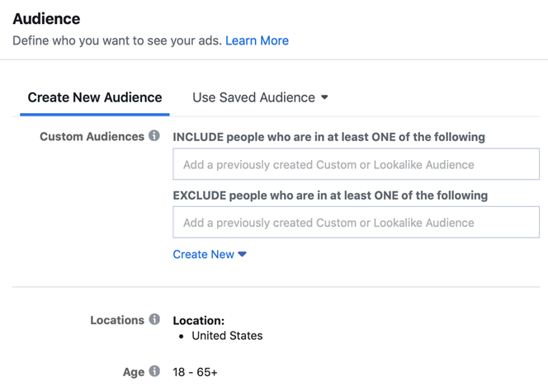
Task: Click the Location: heading text
Action: (199, 320)
